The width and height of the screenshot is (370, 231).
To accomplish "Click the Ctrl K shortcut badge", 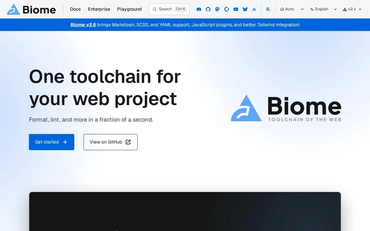I will coord(181,9).
